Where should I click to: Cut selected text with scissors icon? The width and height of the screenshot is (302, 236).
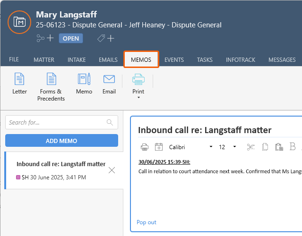tap(251, 147)
